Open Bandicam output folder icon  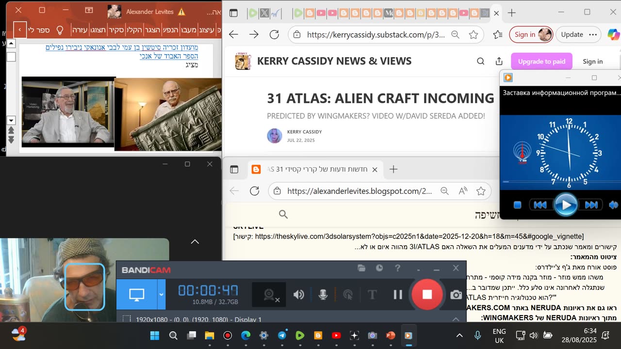tap(361, 268)
